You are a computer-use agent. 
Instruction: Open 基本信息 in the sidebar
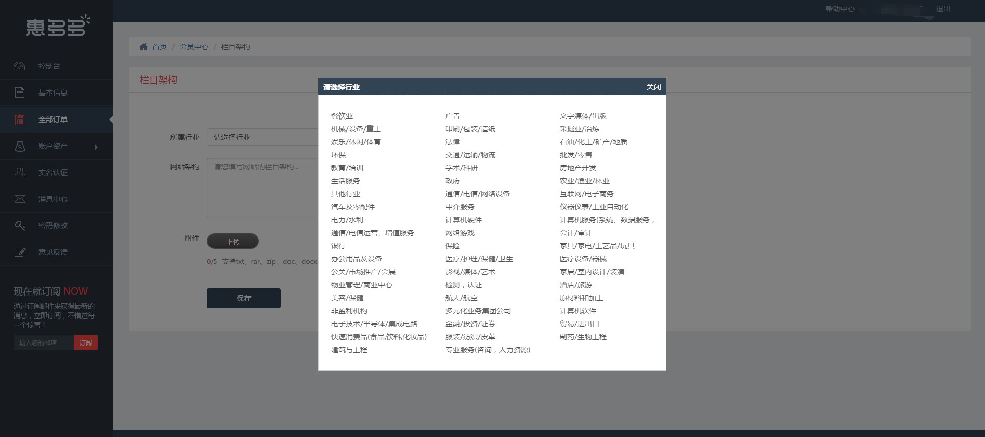click(53, 92)
